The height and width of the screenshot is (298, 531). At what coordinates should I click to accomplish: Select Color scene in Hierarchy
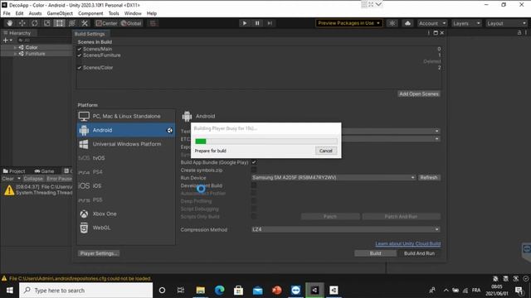click(32, 48)
